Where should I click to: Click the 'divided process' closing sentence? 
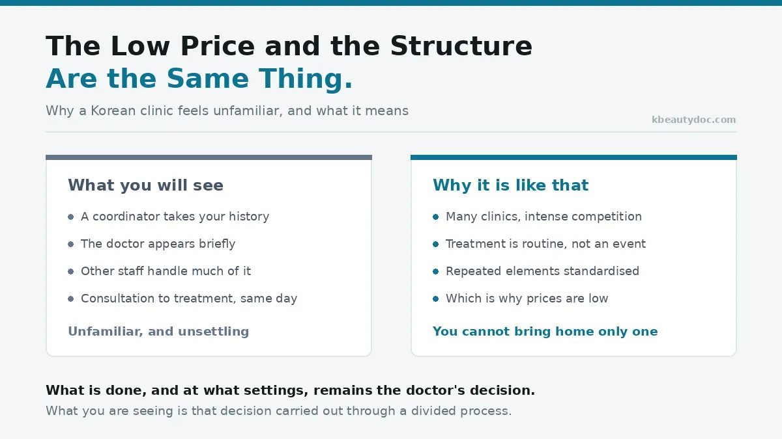tap(278, 411)
